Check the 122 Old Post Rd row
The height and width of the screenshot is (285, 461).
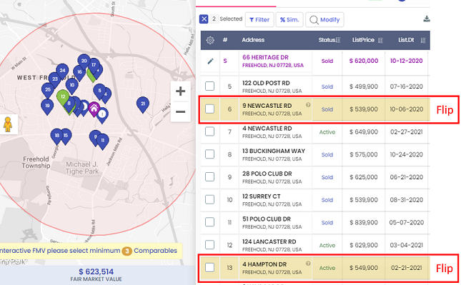point(209,86)
